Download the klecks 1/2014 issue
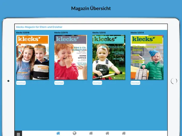 pos(135,83)
